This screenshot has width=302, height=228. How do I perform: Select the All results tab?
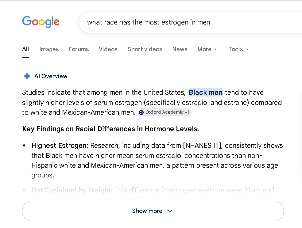[25, 49]
